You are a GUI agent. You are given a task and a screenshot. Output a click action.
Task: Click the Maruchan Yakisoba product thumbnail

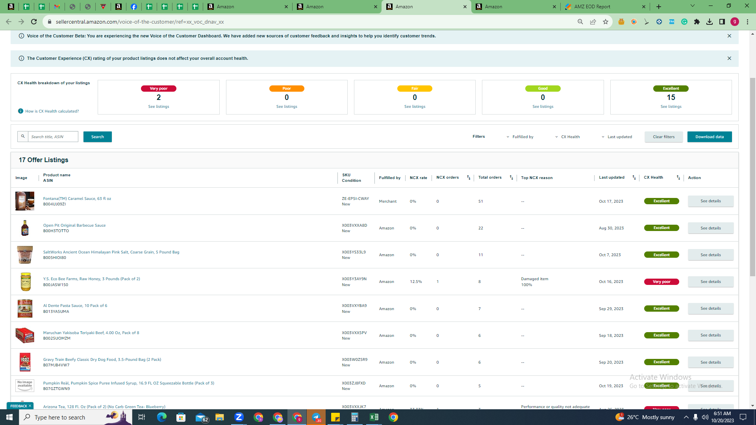click(25, 335)
